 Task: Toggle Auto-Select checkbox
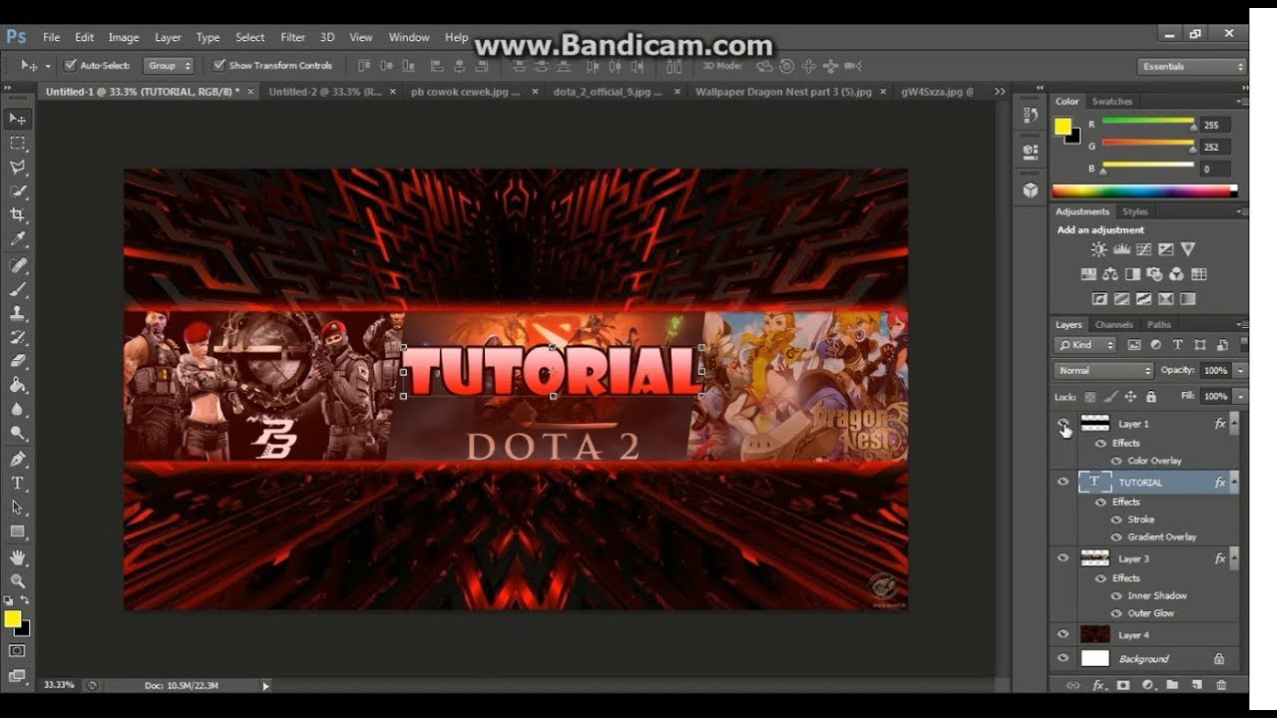70,66
